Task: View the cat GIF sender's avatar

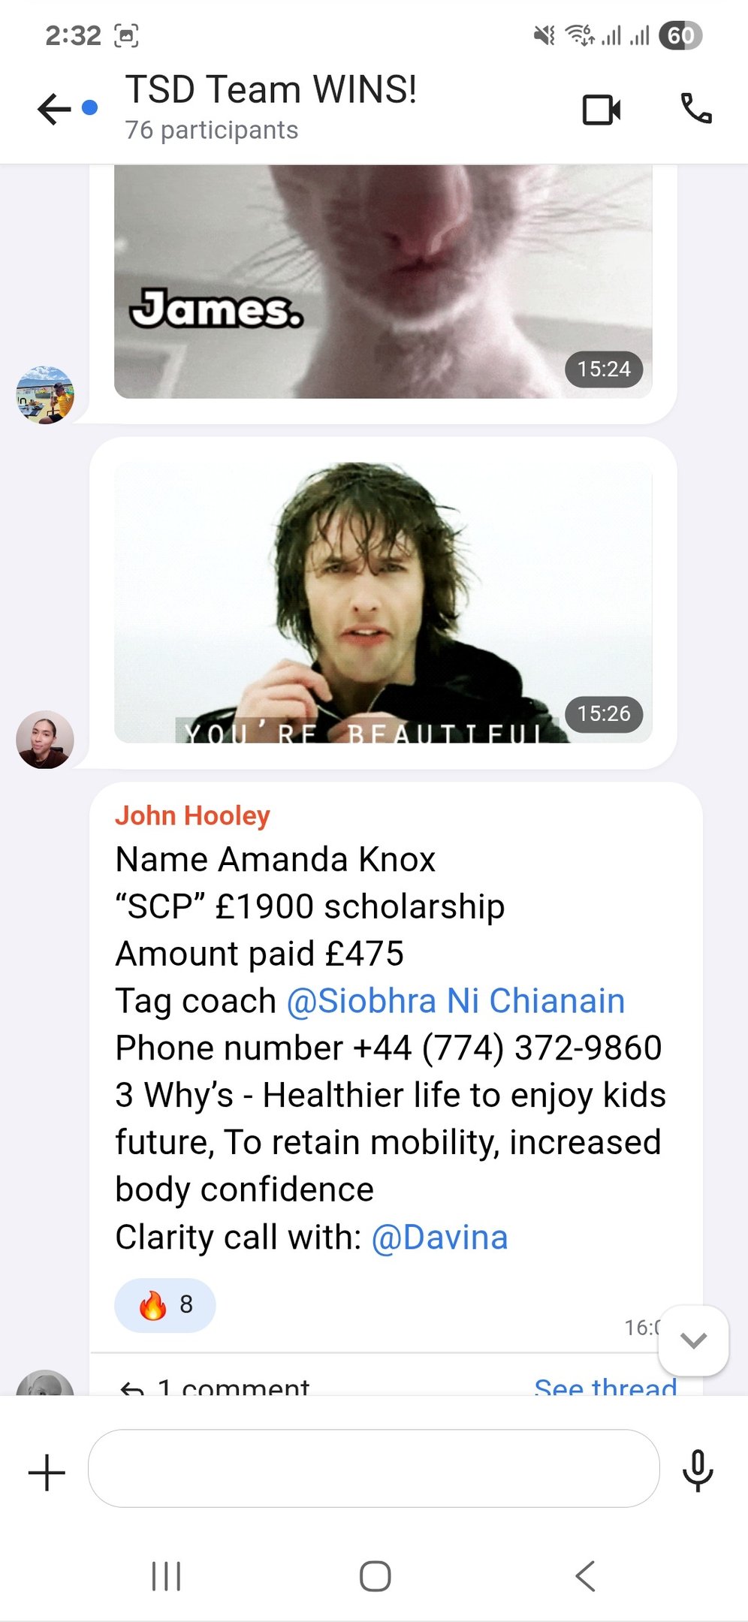Action: (x=45, y=395)
